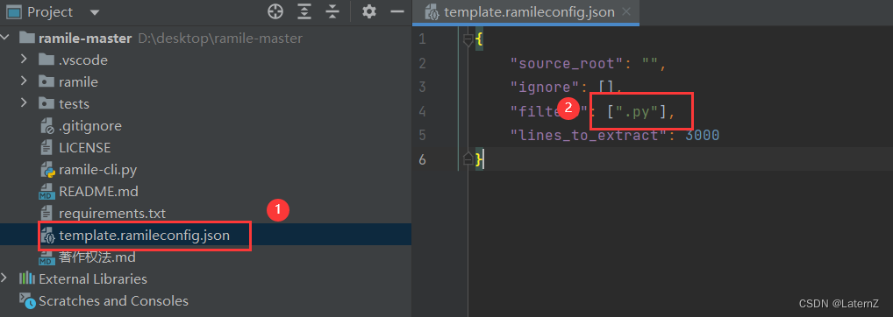Select the .gitignore file
Image resolution: width=893 pixels, height=317 pixels.
coord(90,125)
